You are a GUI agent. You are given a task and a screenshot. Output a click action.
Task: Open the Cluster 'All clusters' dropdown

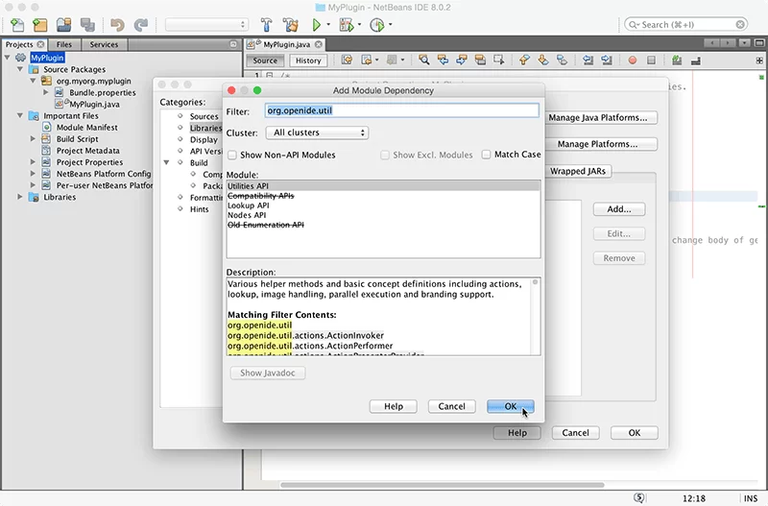tap(317, 133)
